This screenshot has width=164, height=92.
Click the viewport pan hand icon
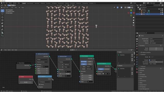(x=134, y=20)
